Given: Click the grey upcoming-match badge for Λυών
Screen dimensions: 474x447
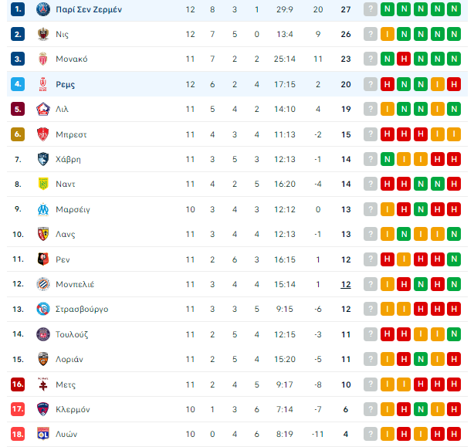Looking at the screenshot, I should (371, 434).
